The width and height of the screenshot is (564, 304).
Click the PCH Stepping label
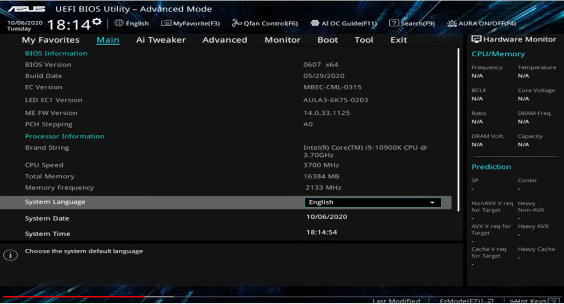pyautogui.click(x=49, y=124)
